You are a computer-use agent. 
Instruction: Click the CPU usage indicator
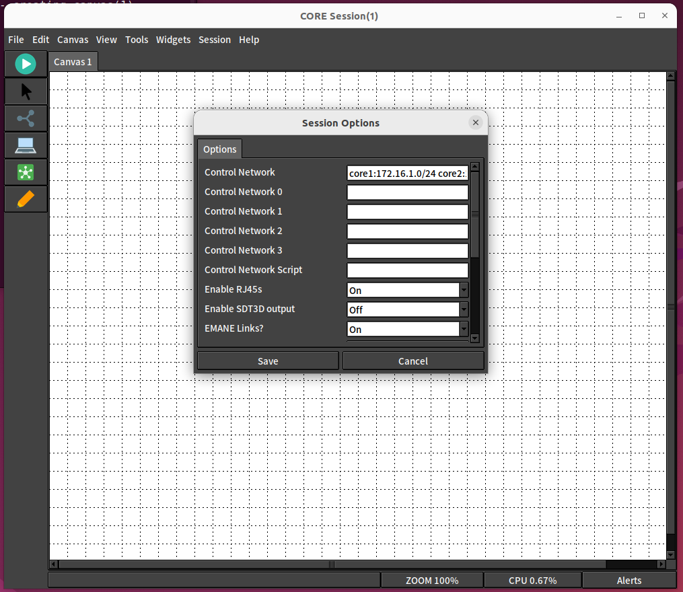coord(533,580)
